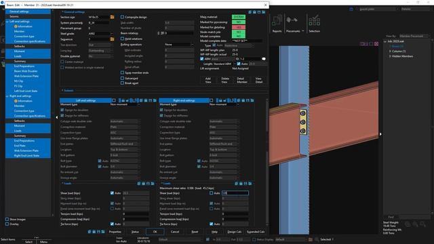
Task: Click the right end Shear load input field
Action: click(235, 192)
